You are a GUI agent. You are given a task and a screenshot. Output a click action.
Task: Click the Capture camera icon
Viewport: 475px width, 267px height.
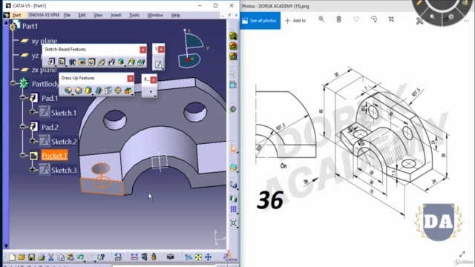point(171,257)
